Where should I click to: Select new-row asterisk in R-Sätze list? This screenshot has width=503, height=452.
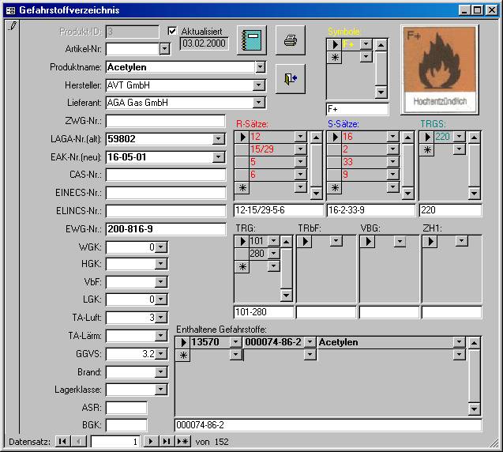click(x=242, y=187)
